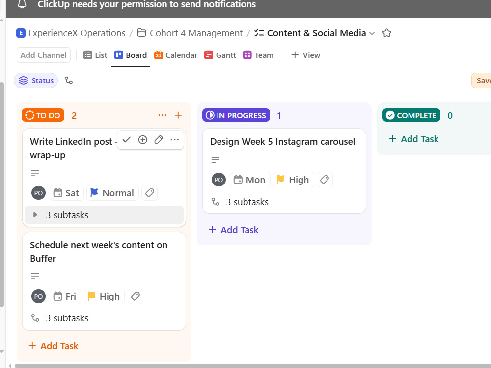
Task: Click description icon on Schedule Buffer card
Action: pos(35,276)
